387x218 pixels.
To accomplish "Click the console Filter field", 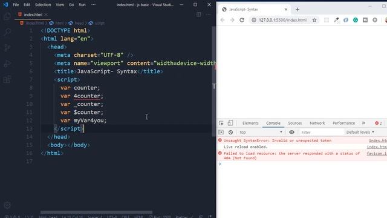I will tap(321, 132).
